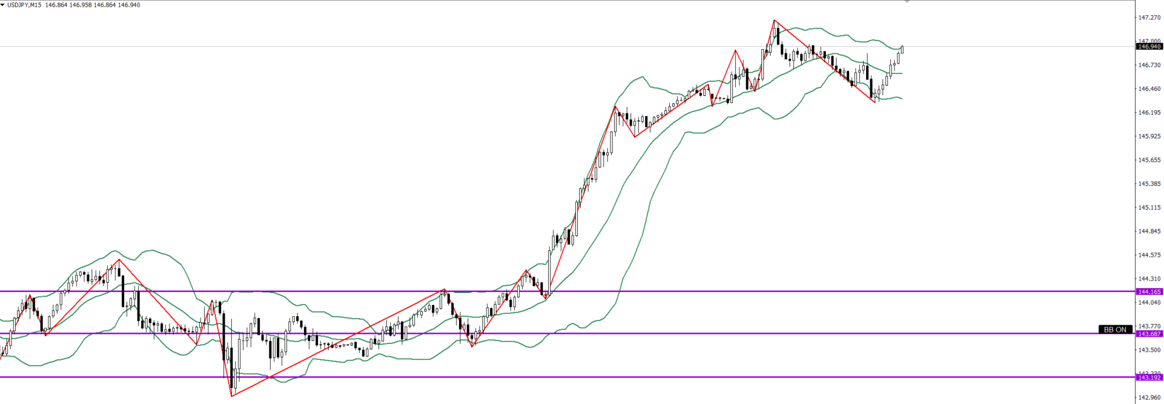Click the latest candlestick at the chart's right edge
The height and width of the screenshot is (404, 1164).
(902, 49)
